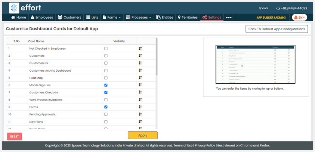
Task: Click the S.No column header
Action: pyautogui.click(x=17, y=41)
